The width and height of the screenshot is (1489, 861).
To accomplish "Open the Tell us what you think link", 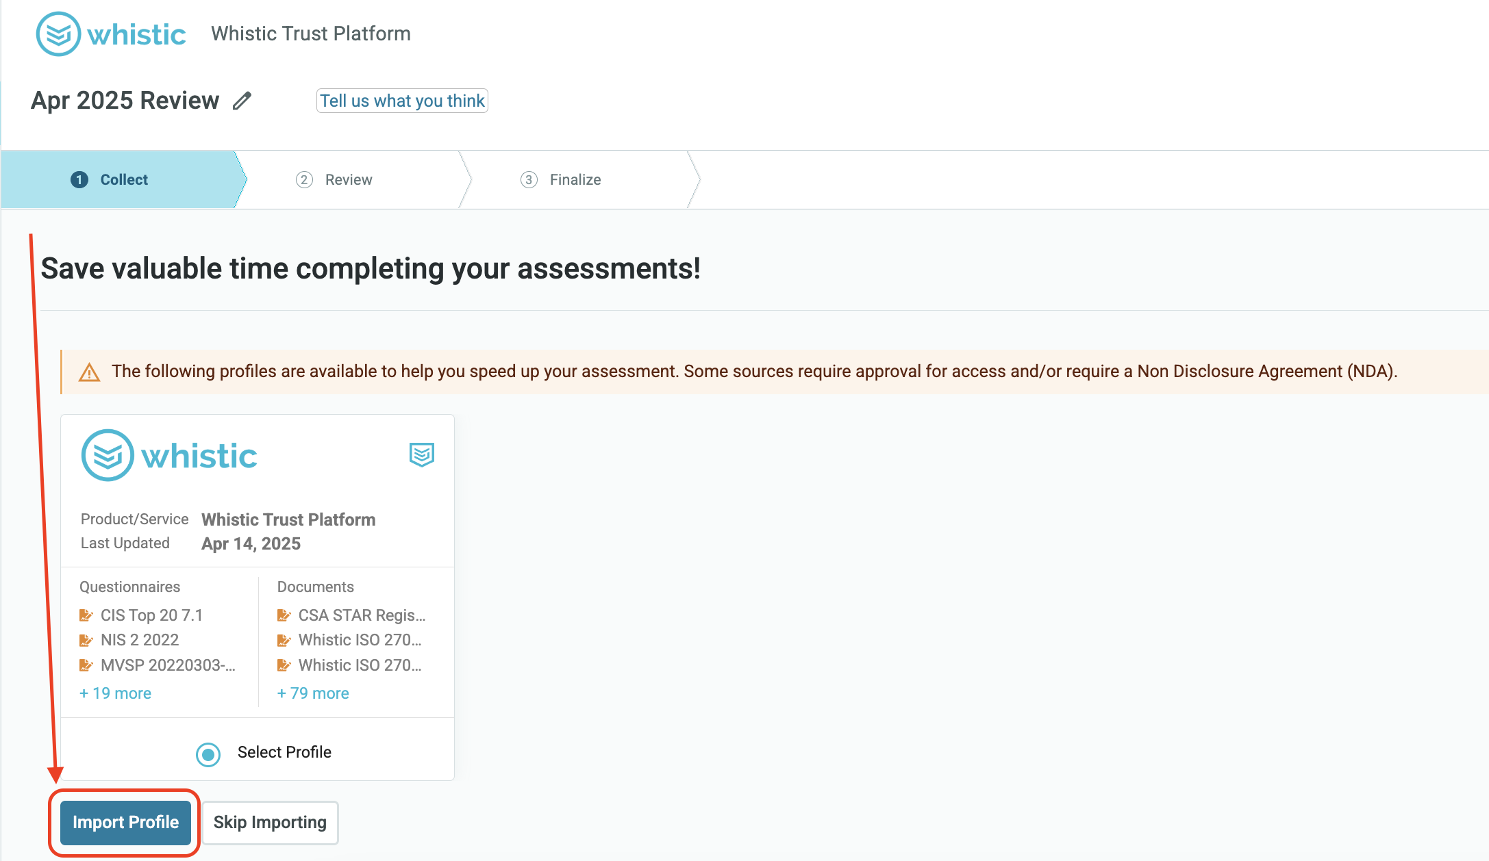I will pos(402,101).
